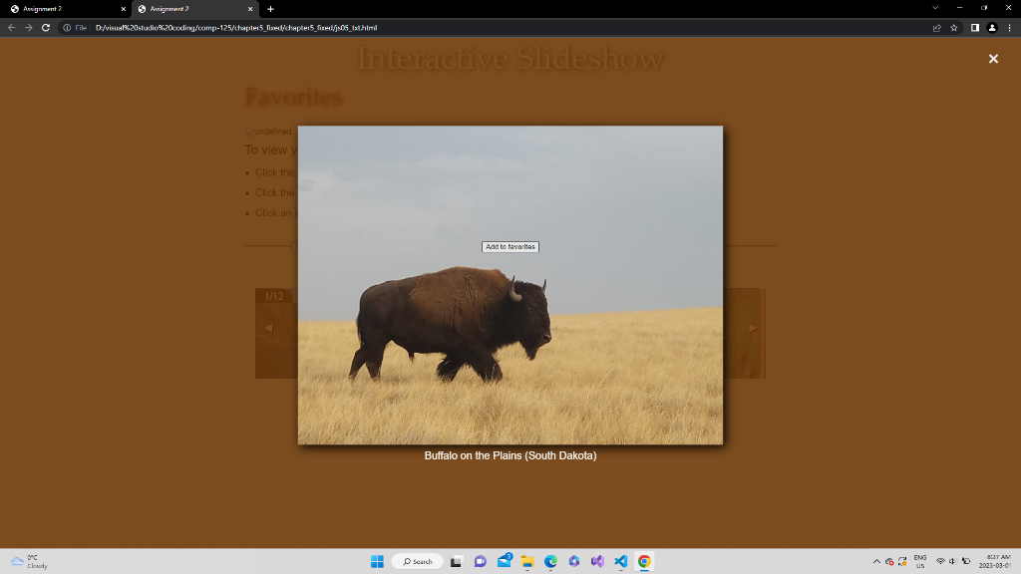The image size is (1021, 574).
Task: Click the browser address bar
Action: point(399,28)
